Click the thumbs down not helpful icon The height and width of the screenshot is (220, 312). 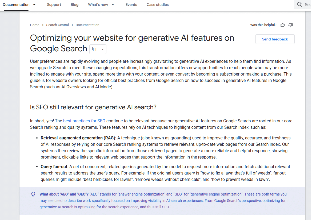tap(290, 25)
